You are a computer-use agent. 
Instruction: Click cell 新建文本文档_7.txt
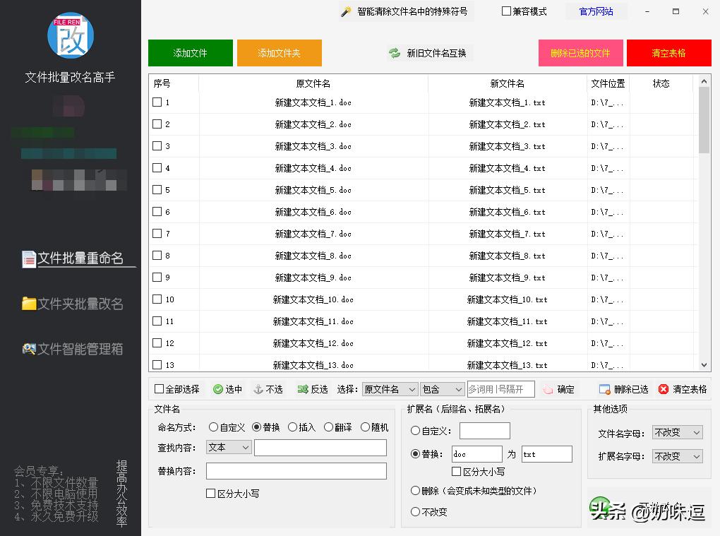[507, 234]
